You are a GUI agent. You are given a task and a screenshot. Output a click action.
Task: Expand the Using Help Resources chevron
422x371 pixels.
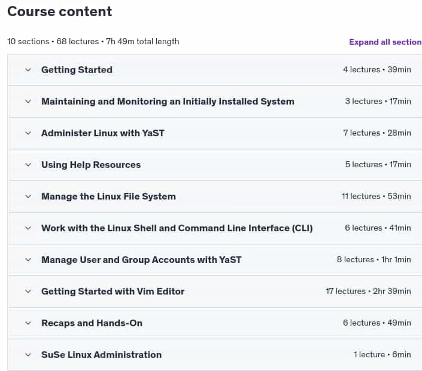pos(28,165)
